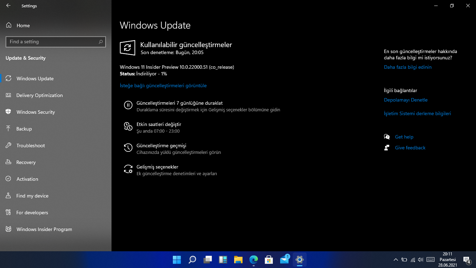Focus the 'Find a setting' search box
Viewport: 476px width, 268px height.
coord(56,42)
